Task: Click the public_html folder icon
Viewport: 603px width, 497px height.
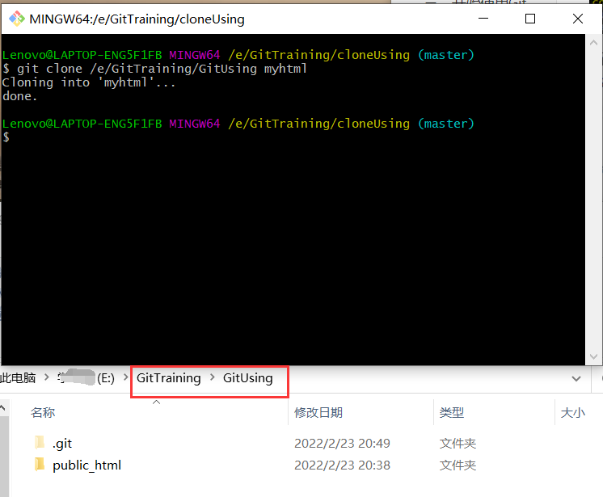Action: tap(40, 465)
